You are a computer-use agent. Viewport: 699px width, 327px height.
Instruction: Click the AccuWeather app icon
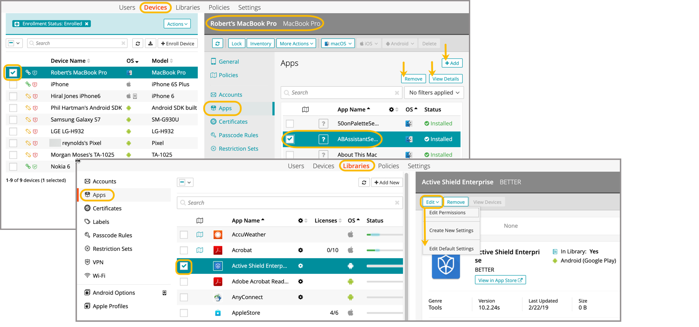pyautogui.click(x=218, y=235)
